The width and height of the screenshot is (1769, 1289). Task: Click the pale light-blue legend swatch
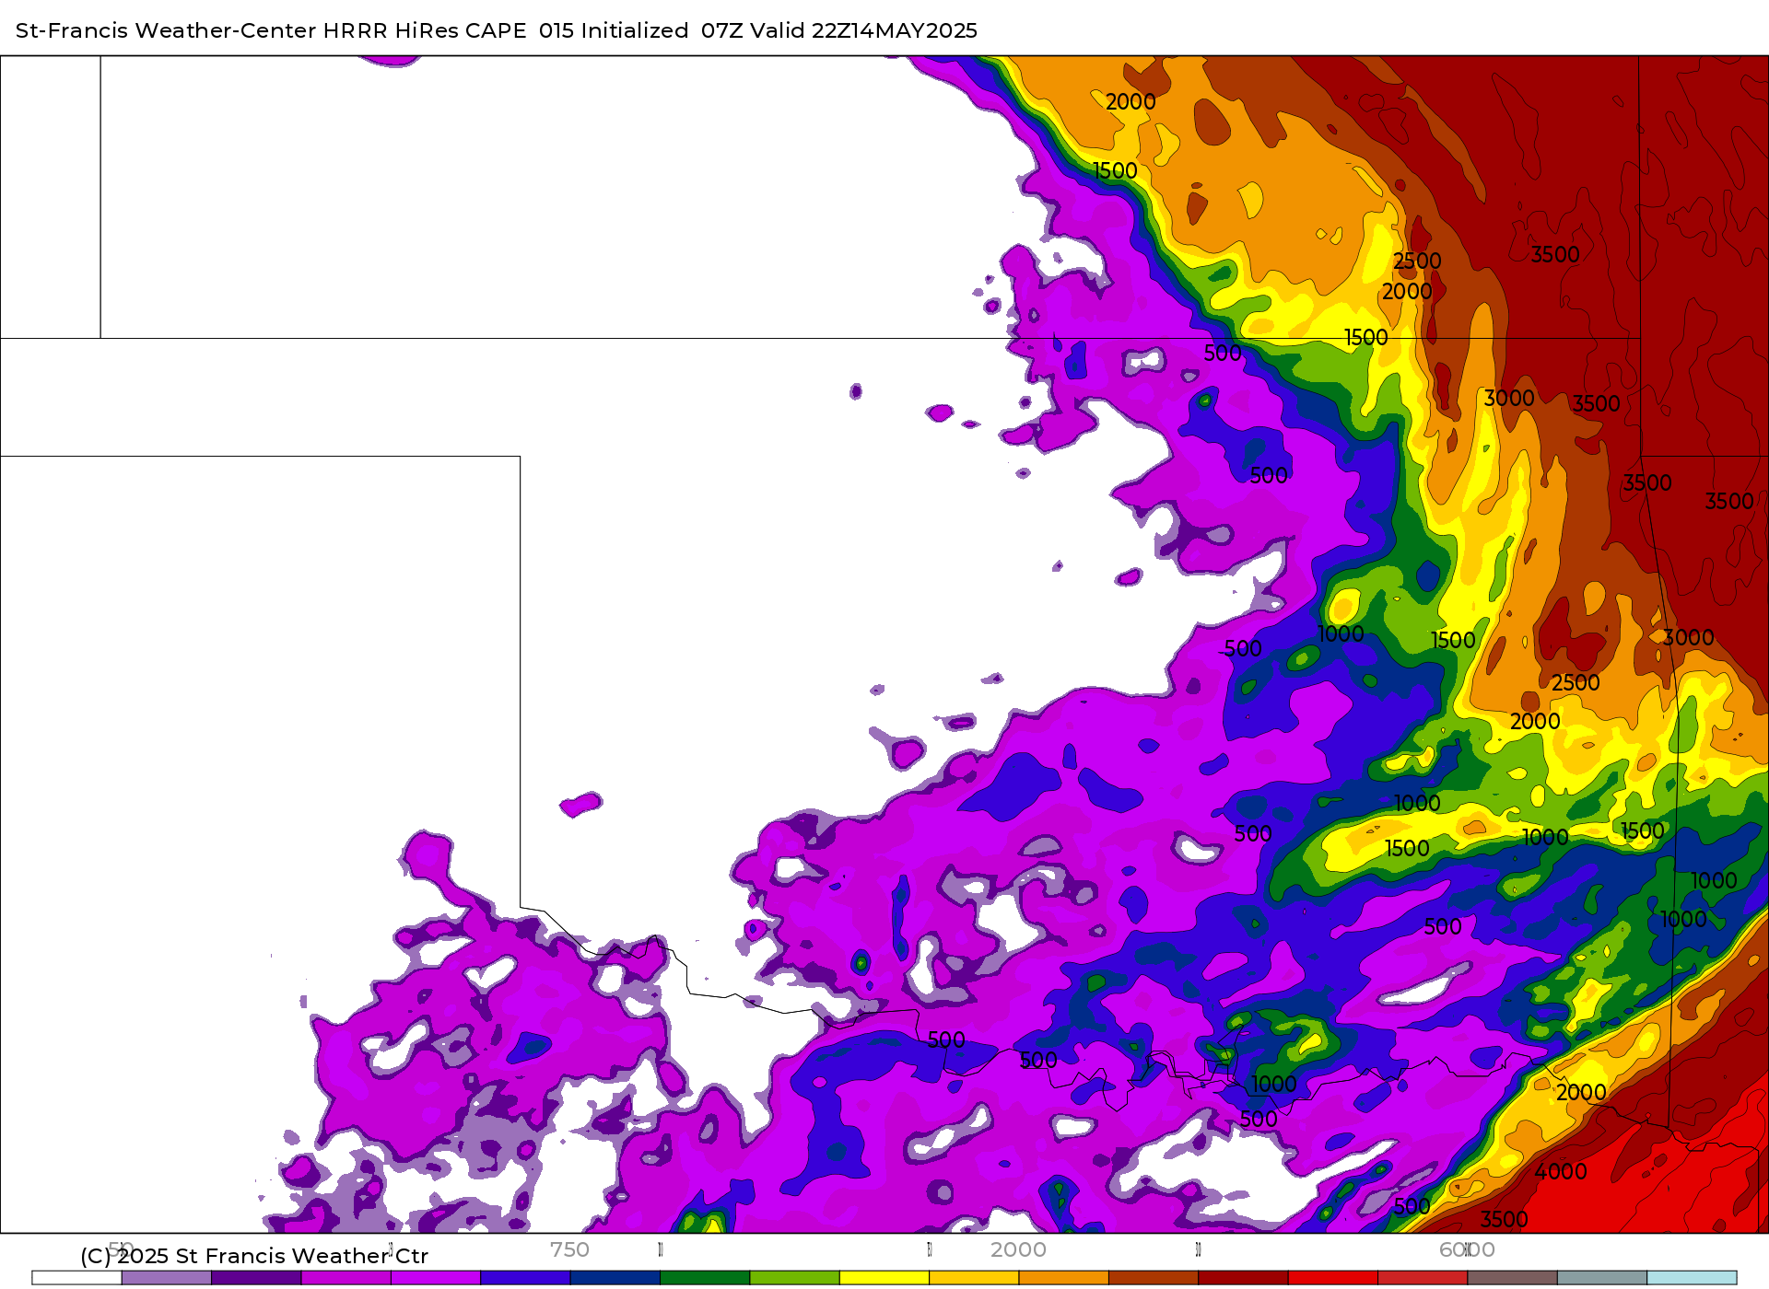pos(1692,1278)
